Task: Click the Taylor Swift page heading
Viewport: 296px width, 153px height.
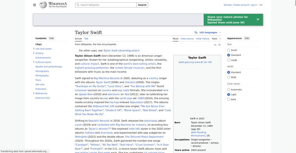Action: click(88, 33)
